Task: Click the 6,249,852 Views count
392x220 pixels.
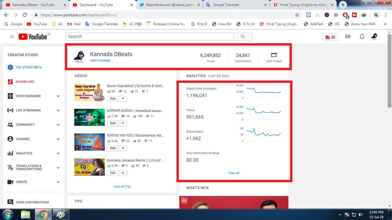Action: [x=210, y=55]
